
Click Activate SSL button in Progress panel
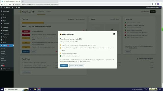click(26, 52)
